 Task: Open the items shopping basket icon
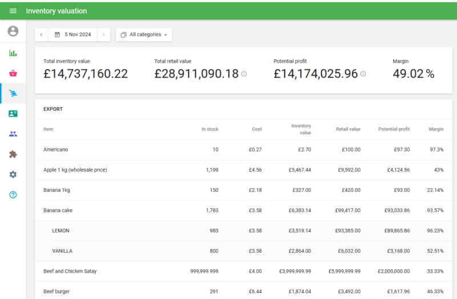click(13, 73)
